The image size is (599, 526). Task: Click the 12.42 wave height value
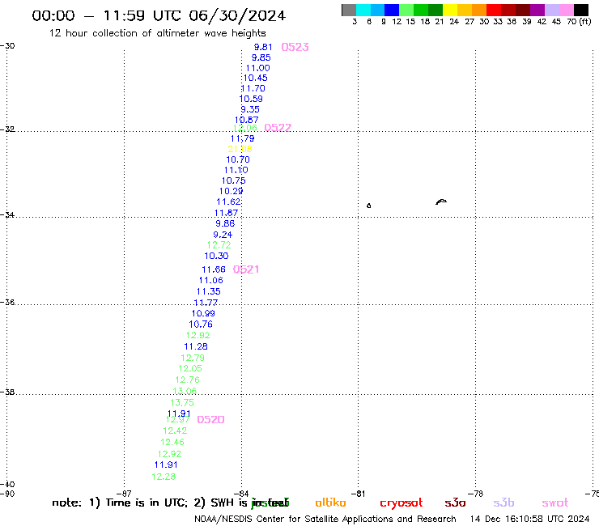click(175, 431)
